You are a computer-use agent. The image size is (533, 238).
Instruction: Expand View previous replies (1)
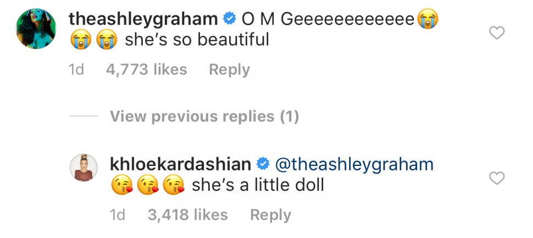click(204, 117)
